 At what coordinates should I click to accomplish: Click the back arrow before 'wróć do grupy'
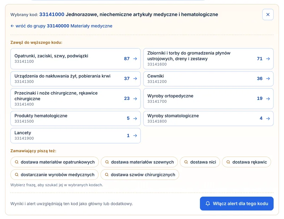tap(12, 26)
